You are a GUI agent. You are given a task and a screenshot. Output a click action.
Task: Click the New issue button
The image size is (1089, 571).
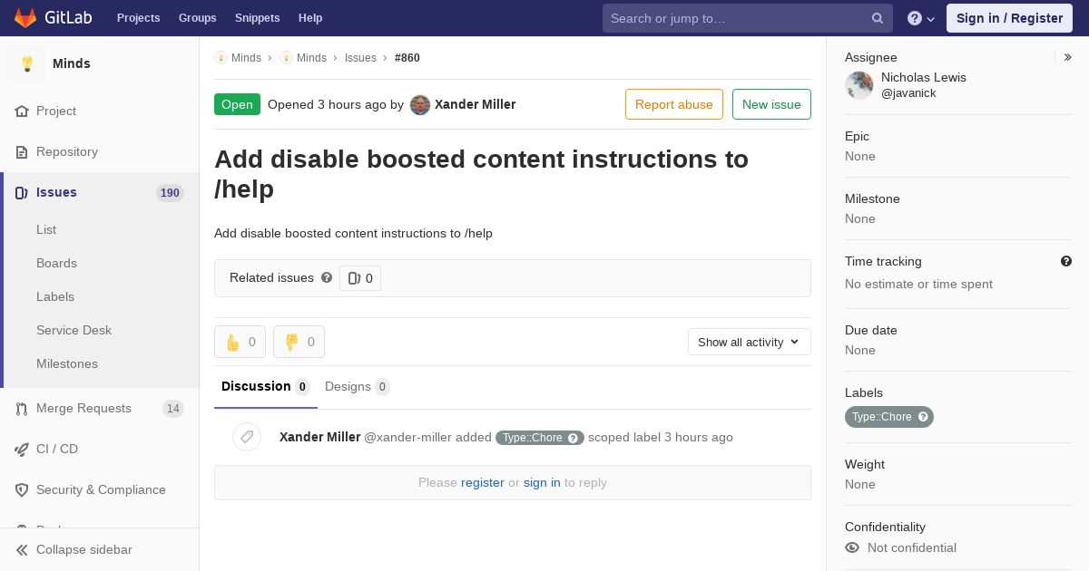tap(771, 104)
